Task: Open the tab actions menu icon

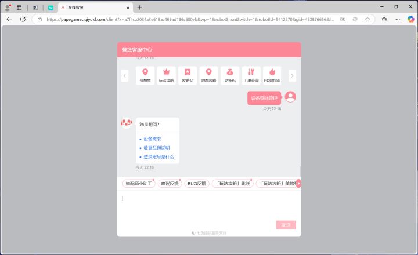Action: point(19,8)
